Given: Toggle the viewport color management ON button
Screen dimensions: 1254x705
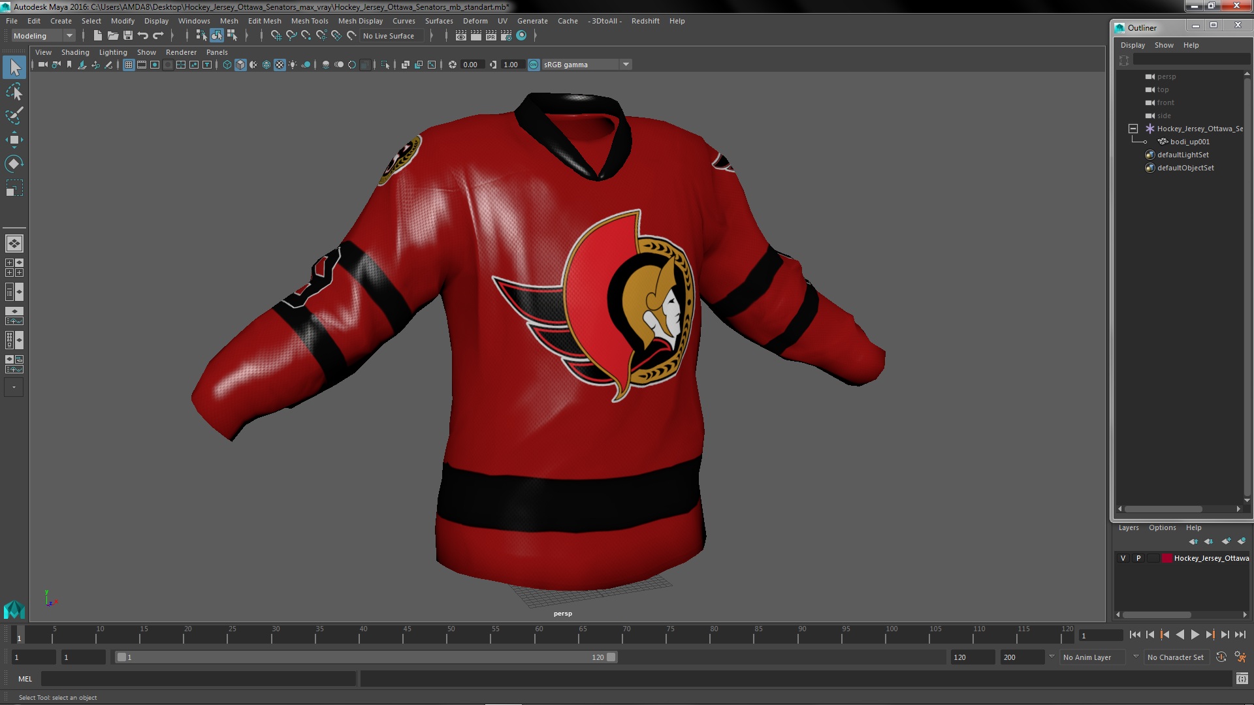Looking at the screenshot, I should (534, 65).
